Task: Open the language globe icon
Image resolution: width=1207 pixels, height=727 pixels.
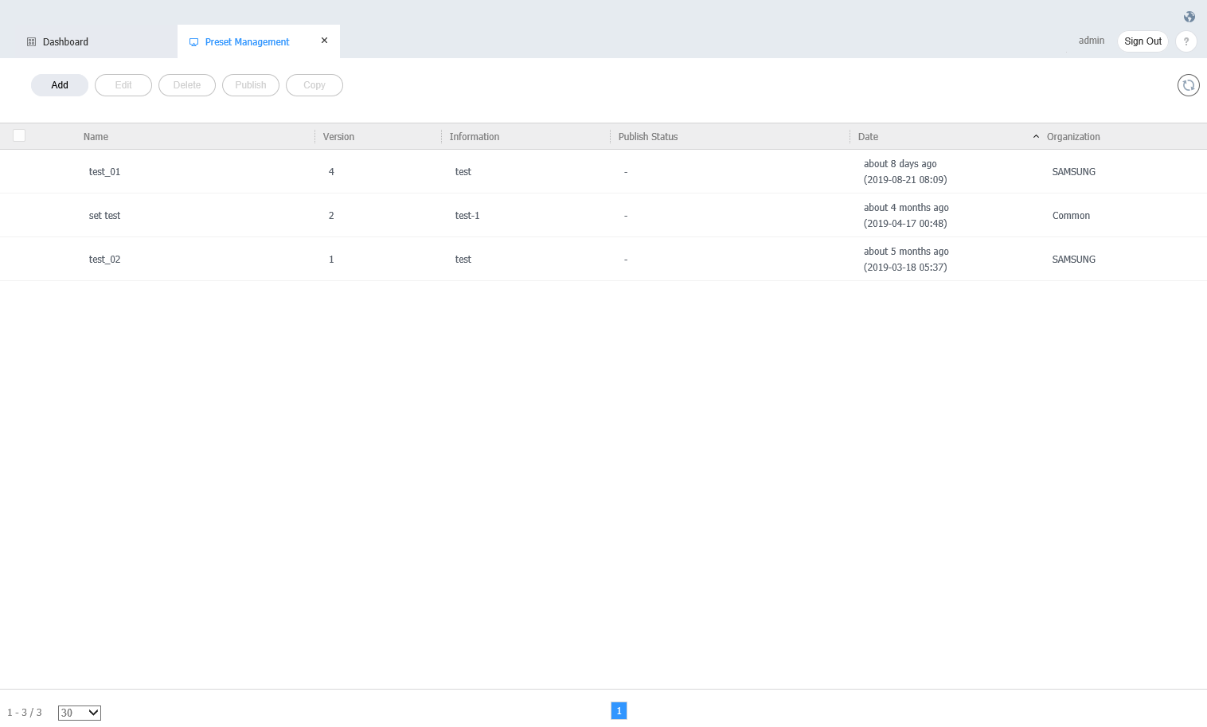Action: click(x=1189, y=16)
